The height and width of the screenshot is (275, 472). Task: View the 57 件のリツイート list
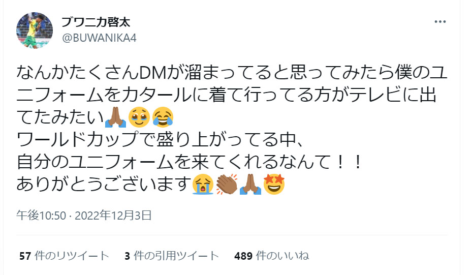(64, 256)
